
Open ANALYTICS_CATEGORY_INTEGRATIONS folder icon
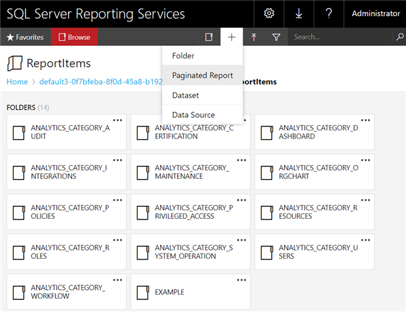tap(19, 172)
